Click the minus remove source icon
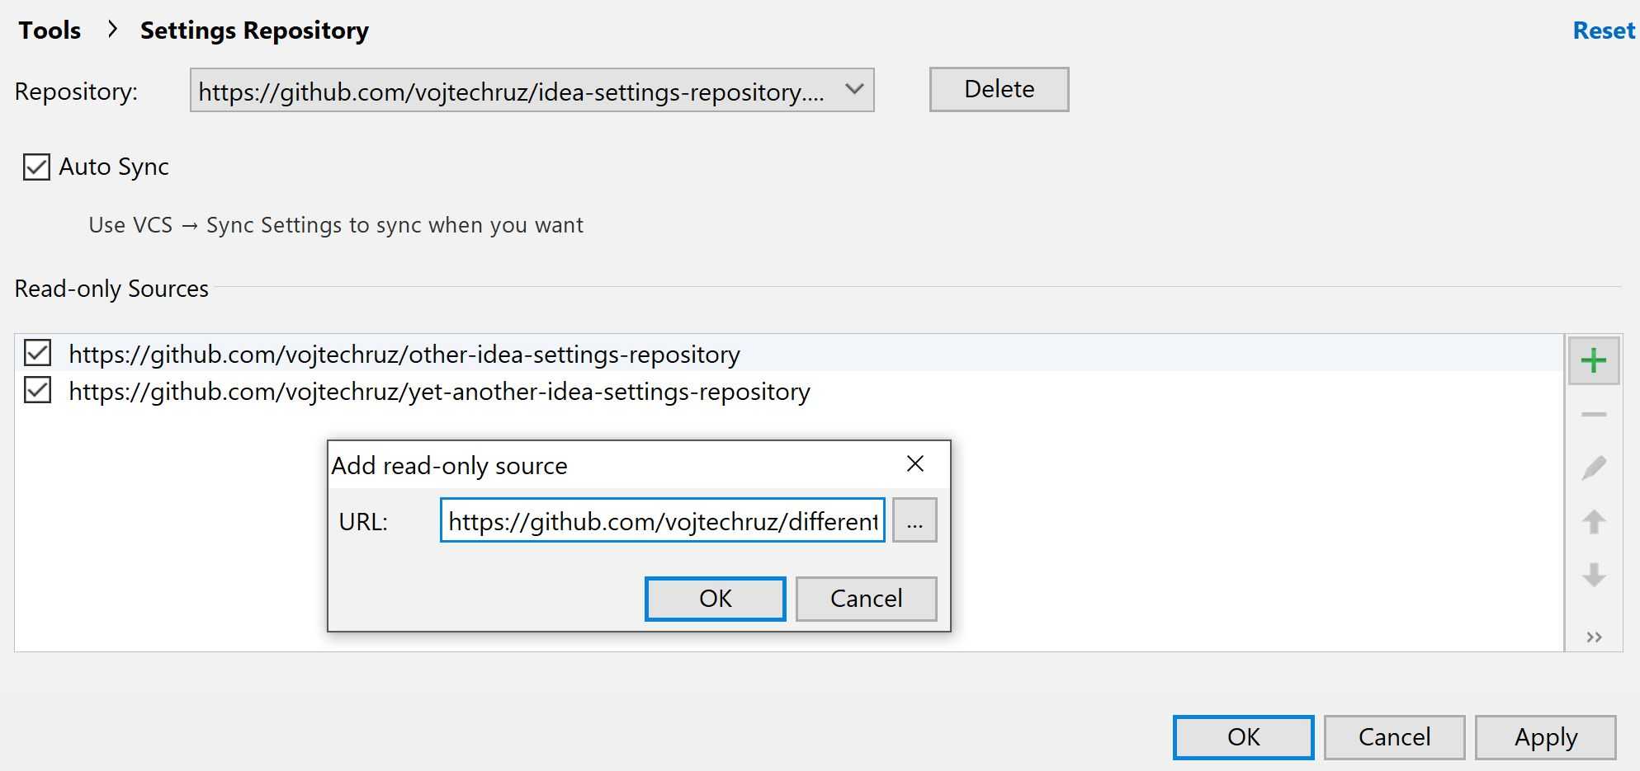This screenshot has height=771, width=1640. point(1593,415)
